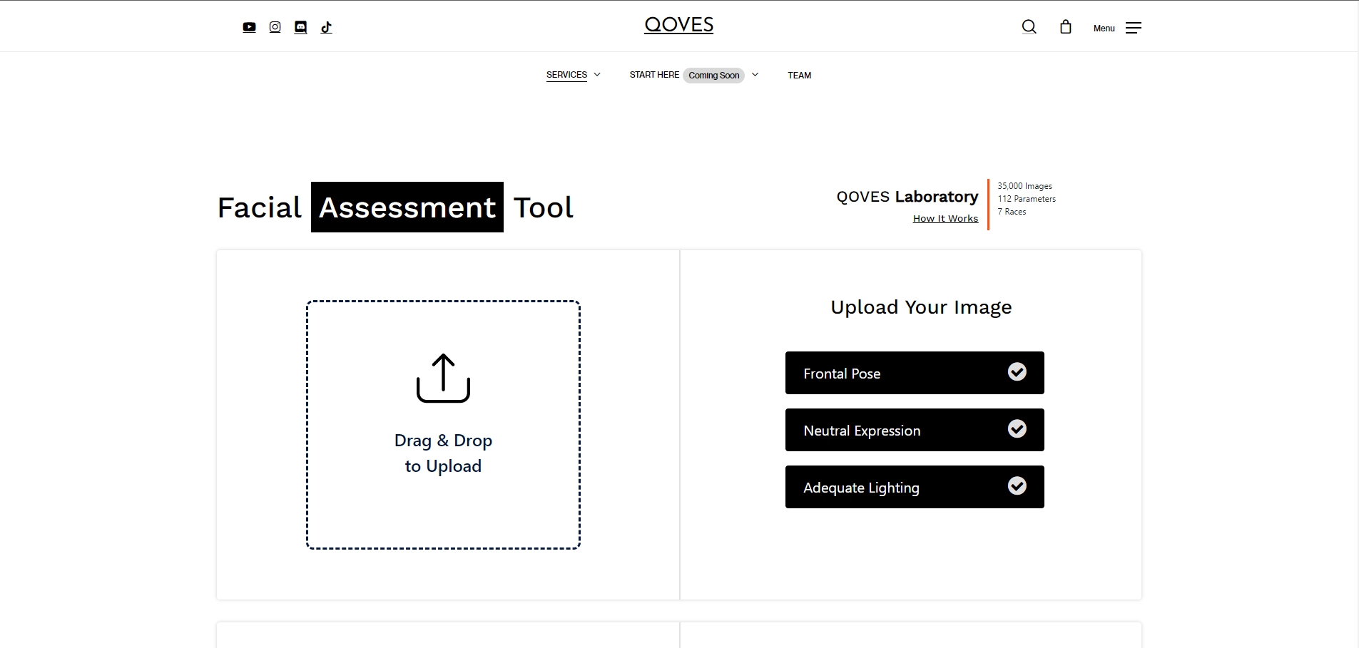Open the QOVES YouTube channel icon
The image size is (1359, 648).
pos(249,27)
